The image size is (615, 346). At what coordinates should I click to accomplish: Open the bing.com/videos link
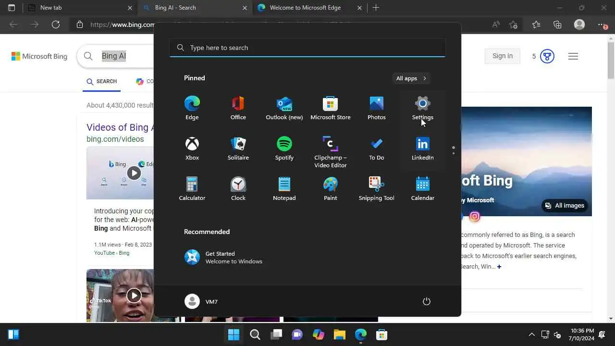click(115, 139)
